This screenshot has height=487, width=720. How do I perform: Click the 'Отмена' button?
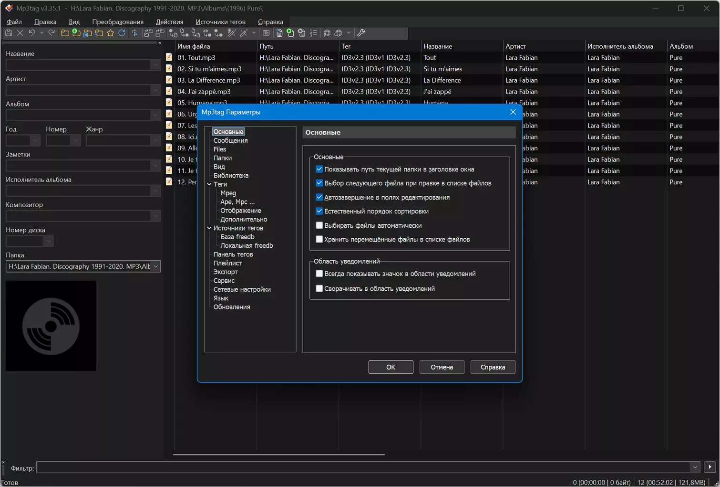pyautogui.click(x=442, y=367)
